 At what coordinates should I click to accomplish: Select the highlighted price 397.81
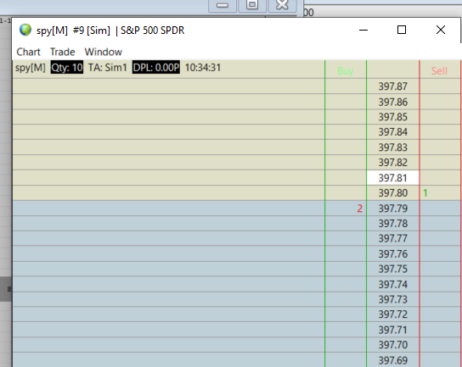point(392,178)
